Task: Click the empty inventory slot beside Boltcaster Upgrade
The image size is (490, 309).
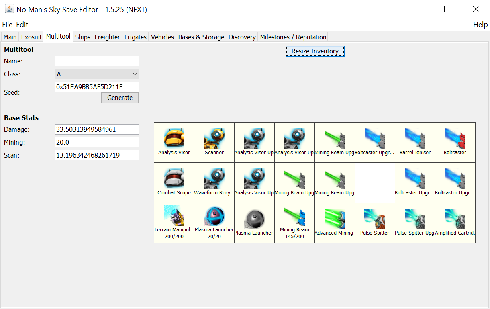Action: tap(375, 183)
